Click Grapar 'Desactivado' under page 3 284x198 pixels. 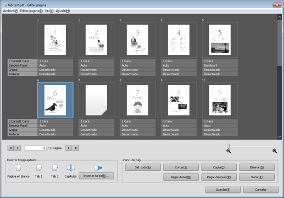(x=137, y=70)
